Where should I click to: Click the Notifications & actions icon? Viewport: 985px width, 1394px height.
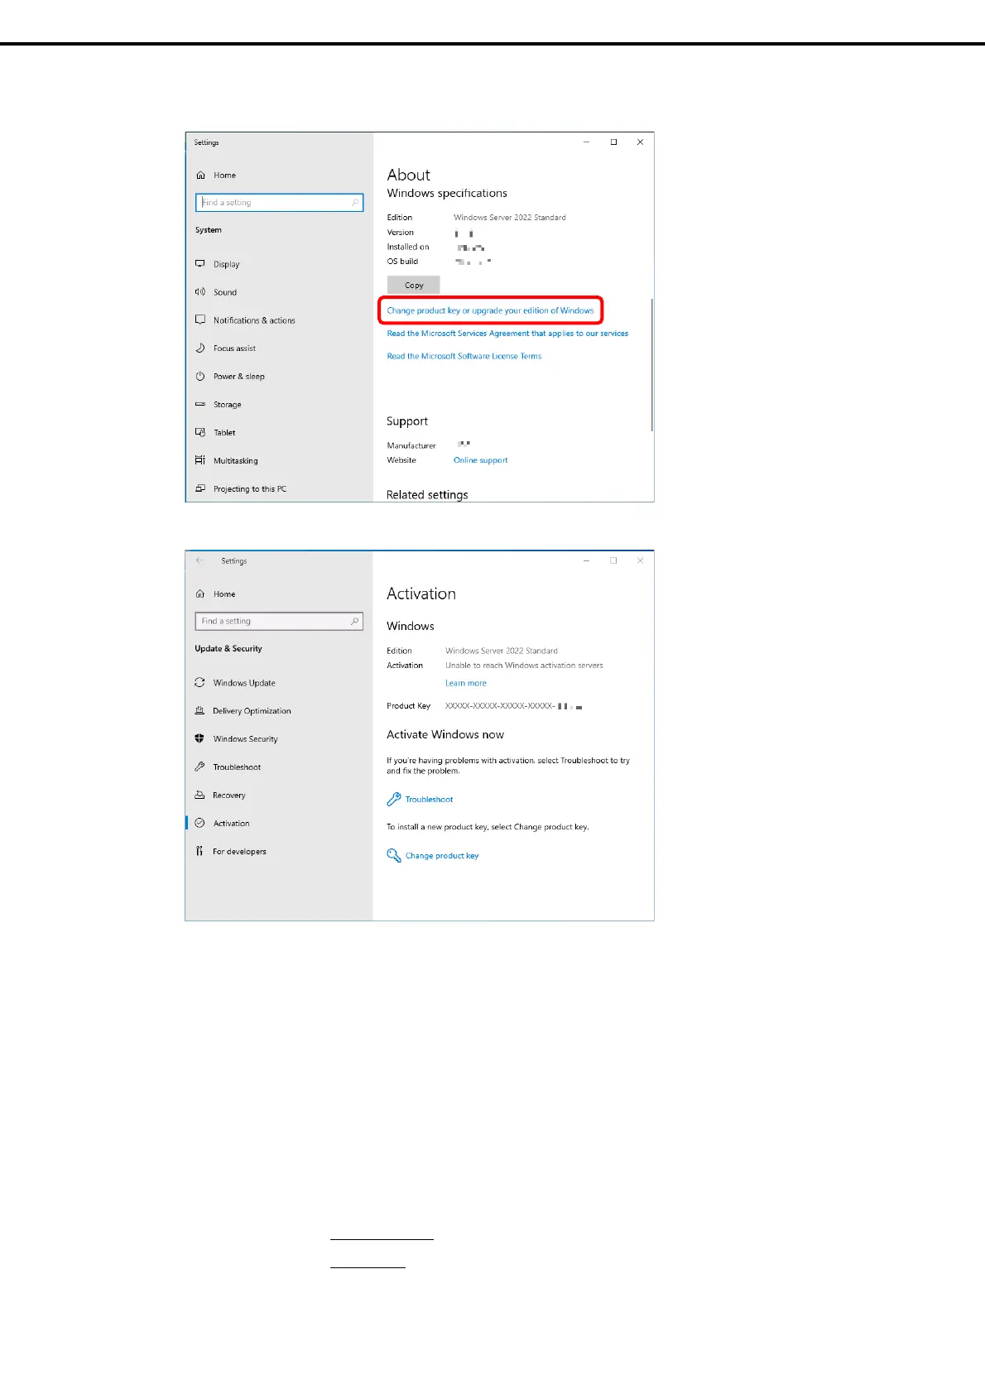pos(200,320)
